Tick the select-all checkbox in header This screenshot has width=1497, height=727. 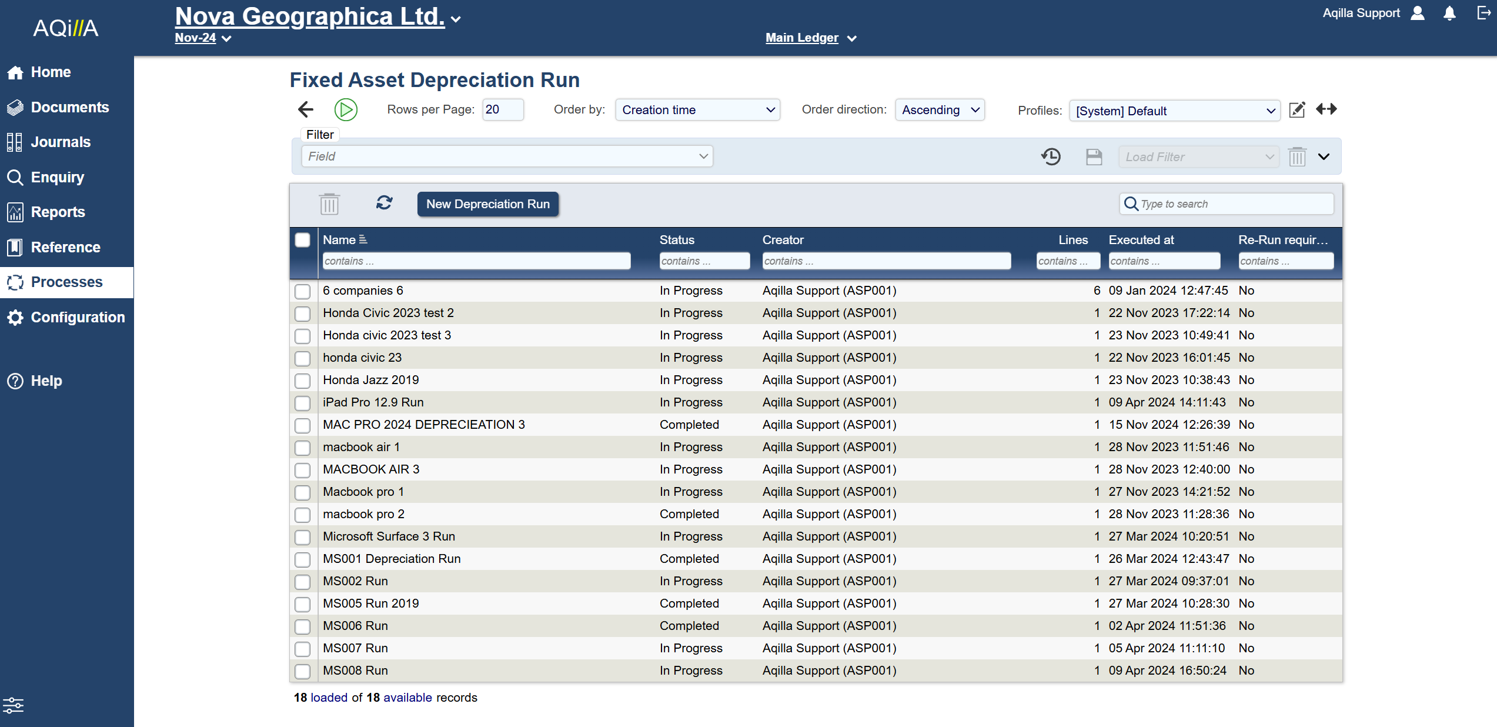click(303, 240)
